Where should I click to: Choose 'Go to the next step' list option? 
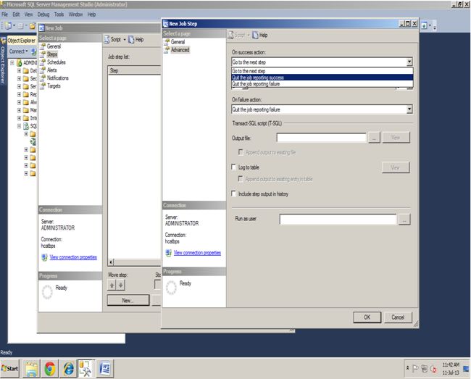click(x=322, y=71)
